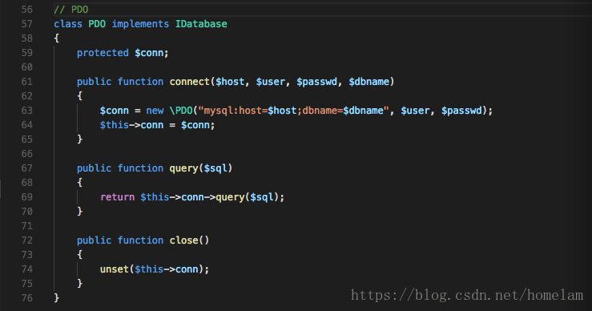This screenshot has width=592, height=311.
Task: Click "$conn;" at end of line 64
Action: tap(198, 125)
